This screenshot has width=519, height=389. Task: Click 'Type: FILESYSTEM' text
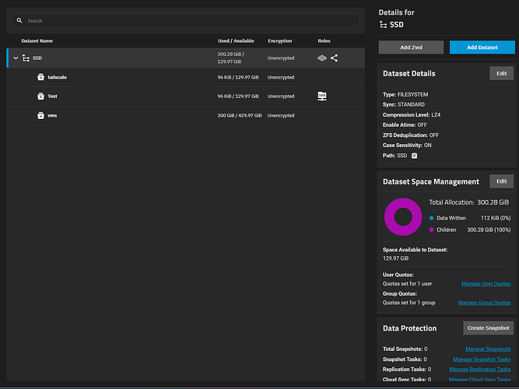point(405,95)
